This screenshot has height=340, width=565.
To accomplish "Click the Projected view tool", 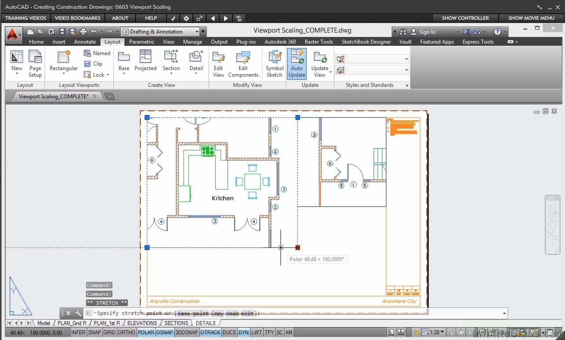I will (x=146, y=61).
